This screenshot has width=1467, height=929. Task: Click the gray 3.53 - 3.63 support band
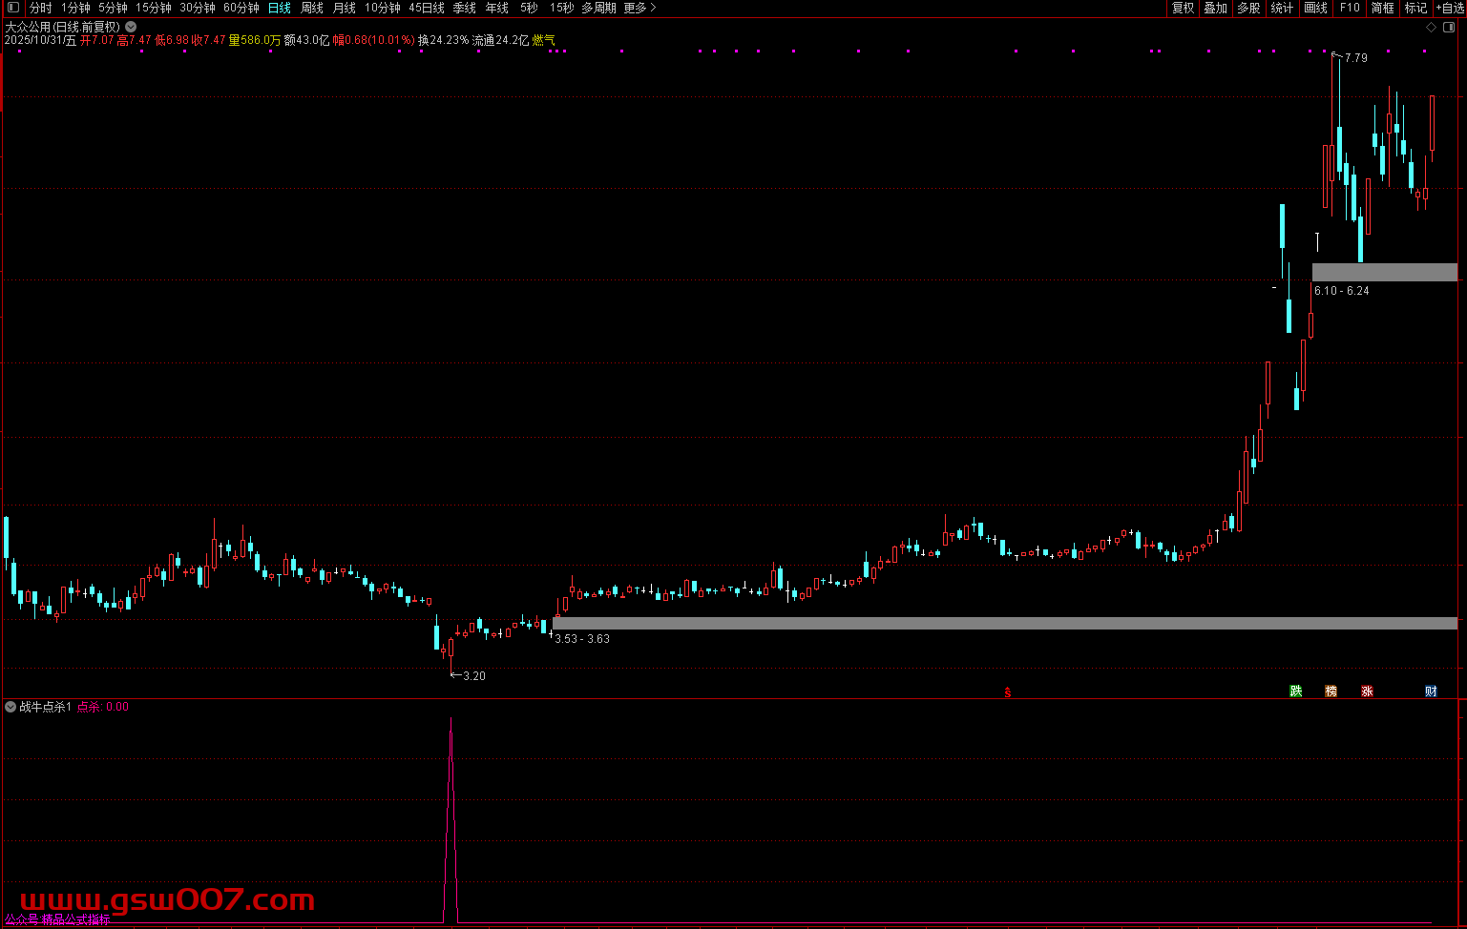[1004, 623]
